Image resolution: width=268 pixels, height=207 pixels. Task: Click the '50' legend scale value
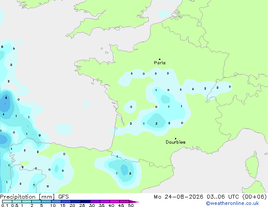click(131, 205)
